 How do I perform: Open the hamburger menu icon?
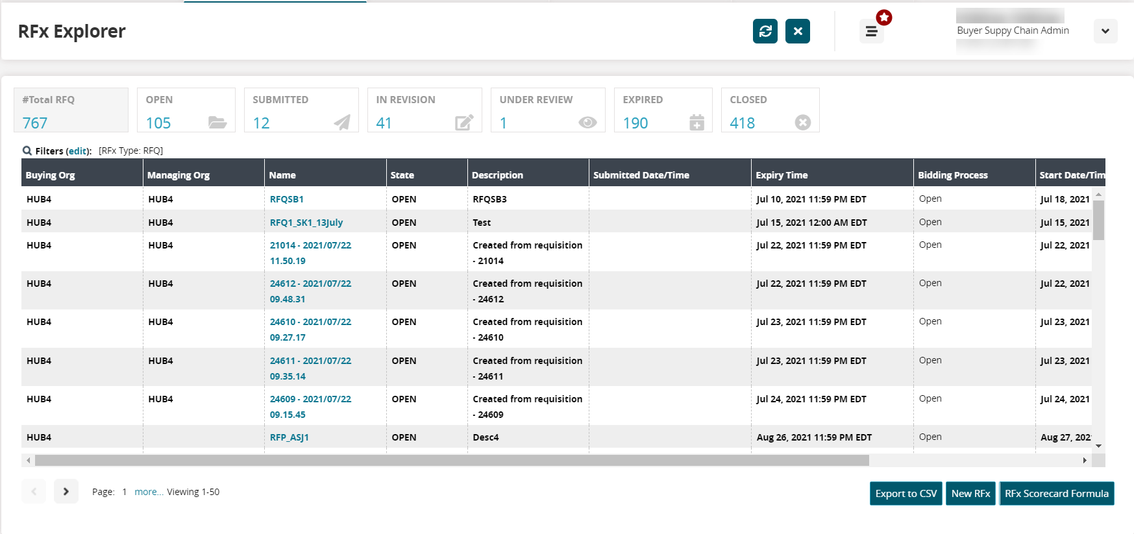click(x=871, y=31)
